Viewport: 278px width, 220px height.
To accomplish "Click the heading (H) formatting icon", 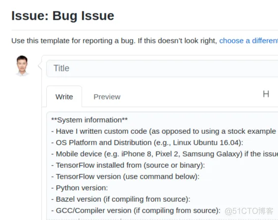I will [x=266, y=94].
